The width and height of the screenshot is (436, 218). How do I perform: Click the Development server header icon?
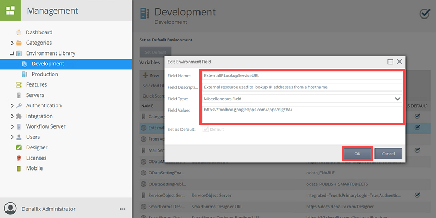click(x=145, y=14)
